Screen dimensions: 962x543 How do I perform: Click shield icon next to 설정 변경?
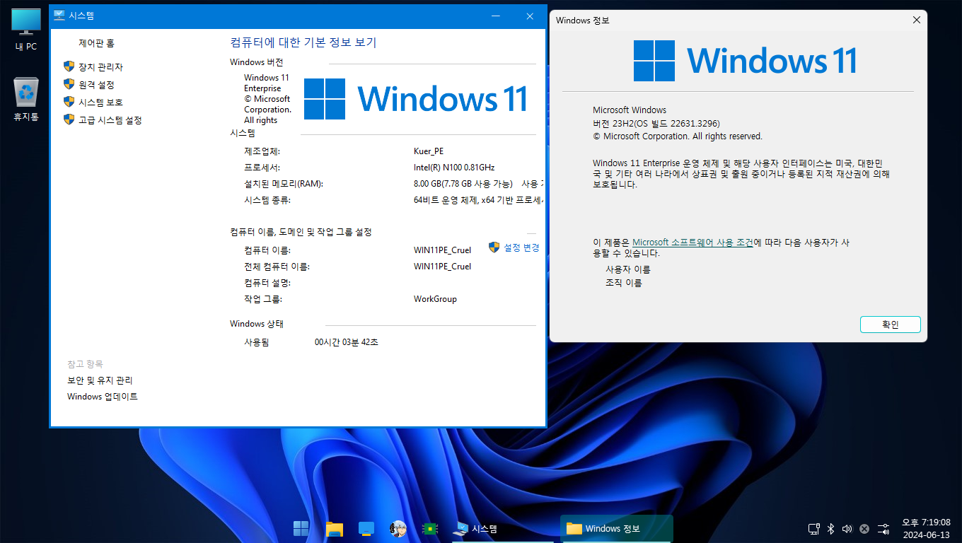coord(494,247)
